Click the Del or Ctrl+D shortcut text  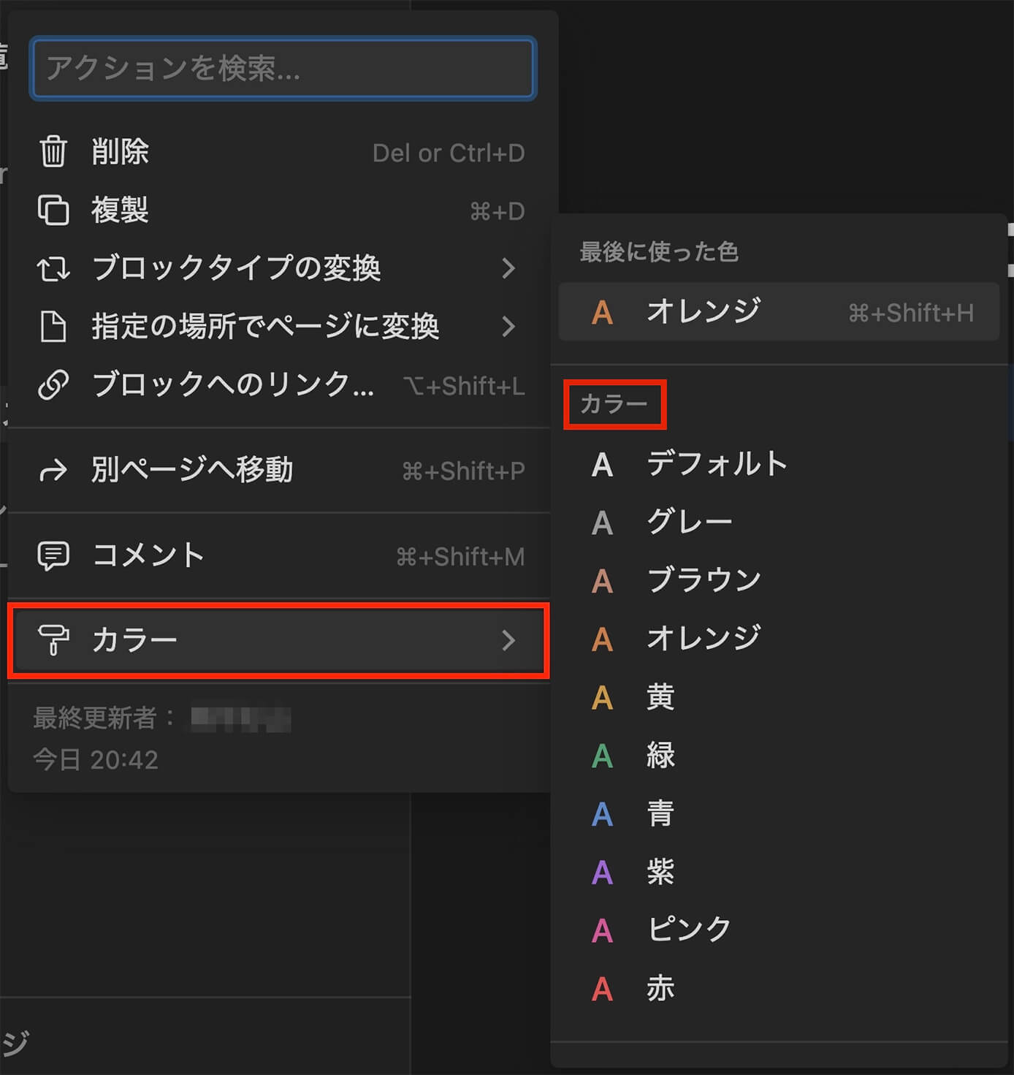click(x=449, y=153)
